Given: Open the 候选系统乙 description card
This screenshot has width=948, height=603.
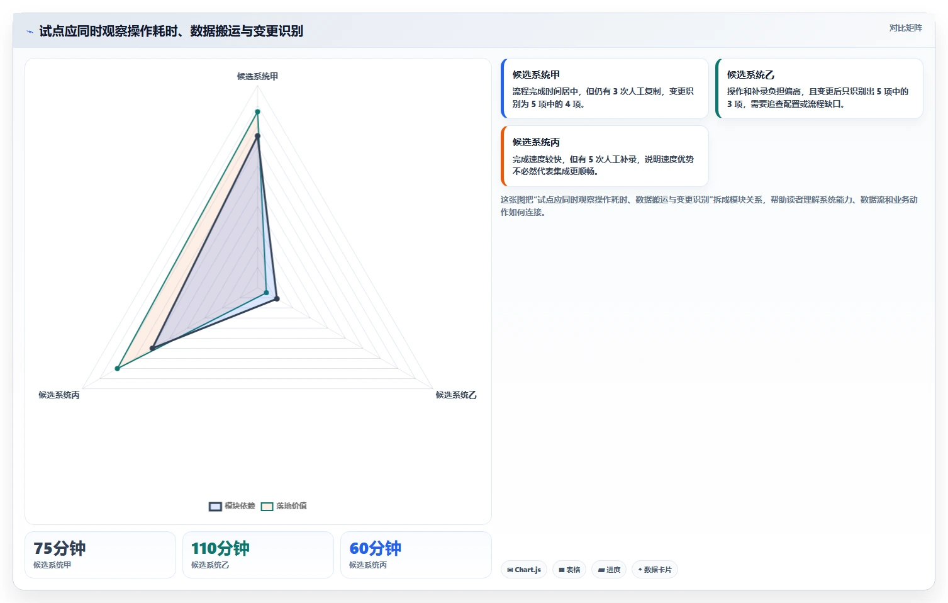Looking at the screenshot, I should [819, 88].
